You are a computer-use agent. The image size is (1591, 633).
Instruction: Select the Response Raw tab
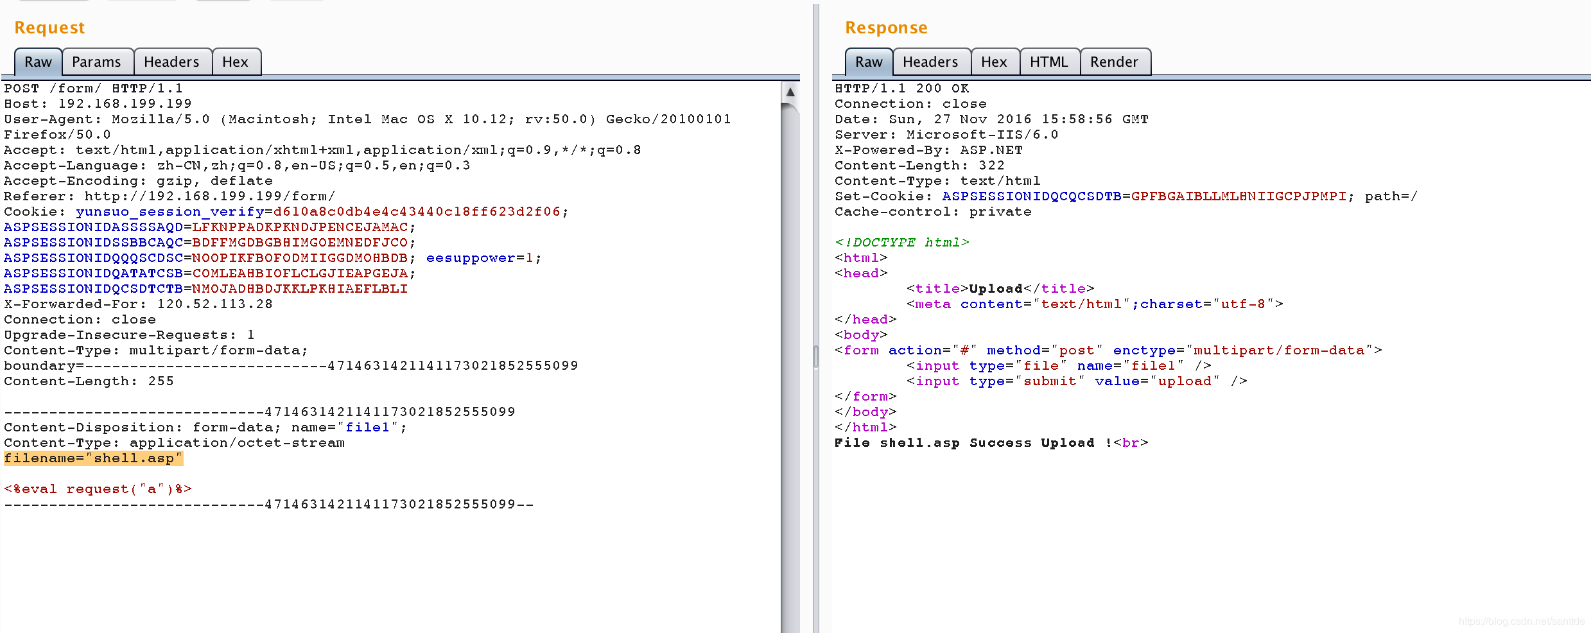tap(869, 62)
